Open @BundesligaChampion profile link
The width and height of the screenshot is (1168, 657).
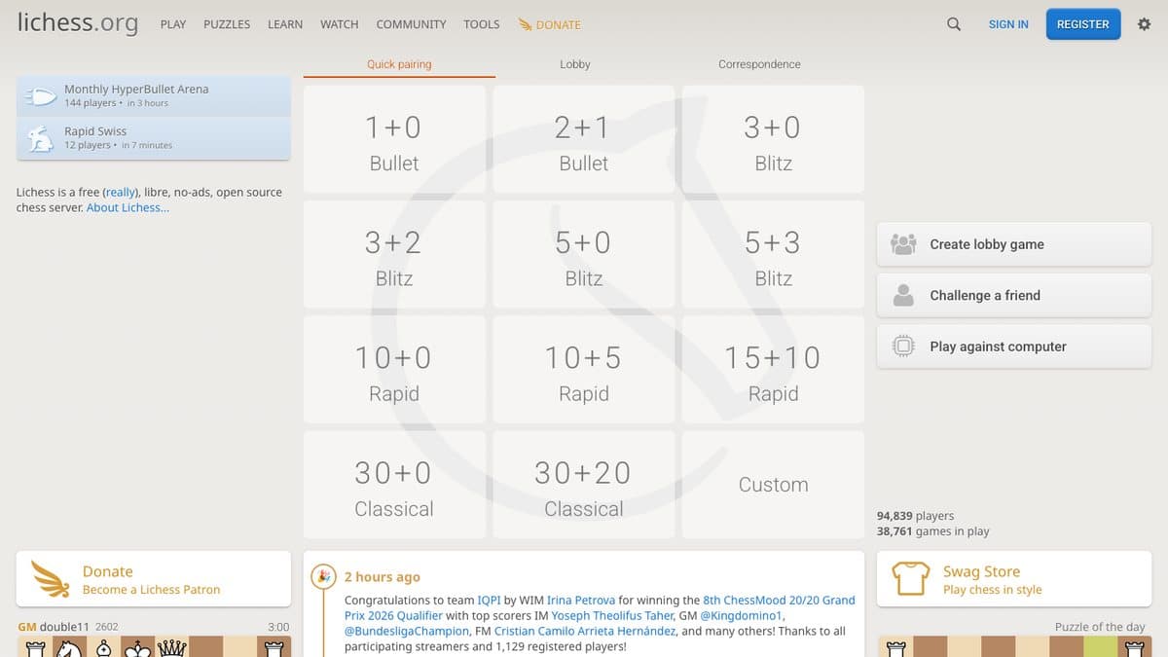click(x=407, y=632)
